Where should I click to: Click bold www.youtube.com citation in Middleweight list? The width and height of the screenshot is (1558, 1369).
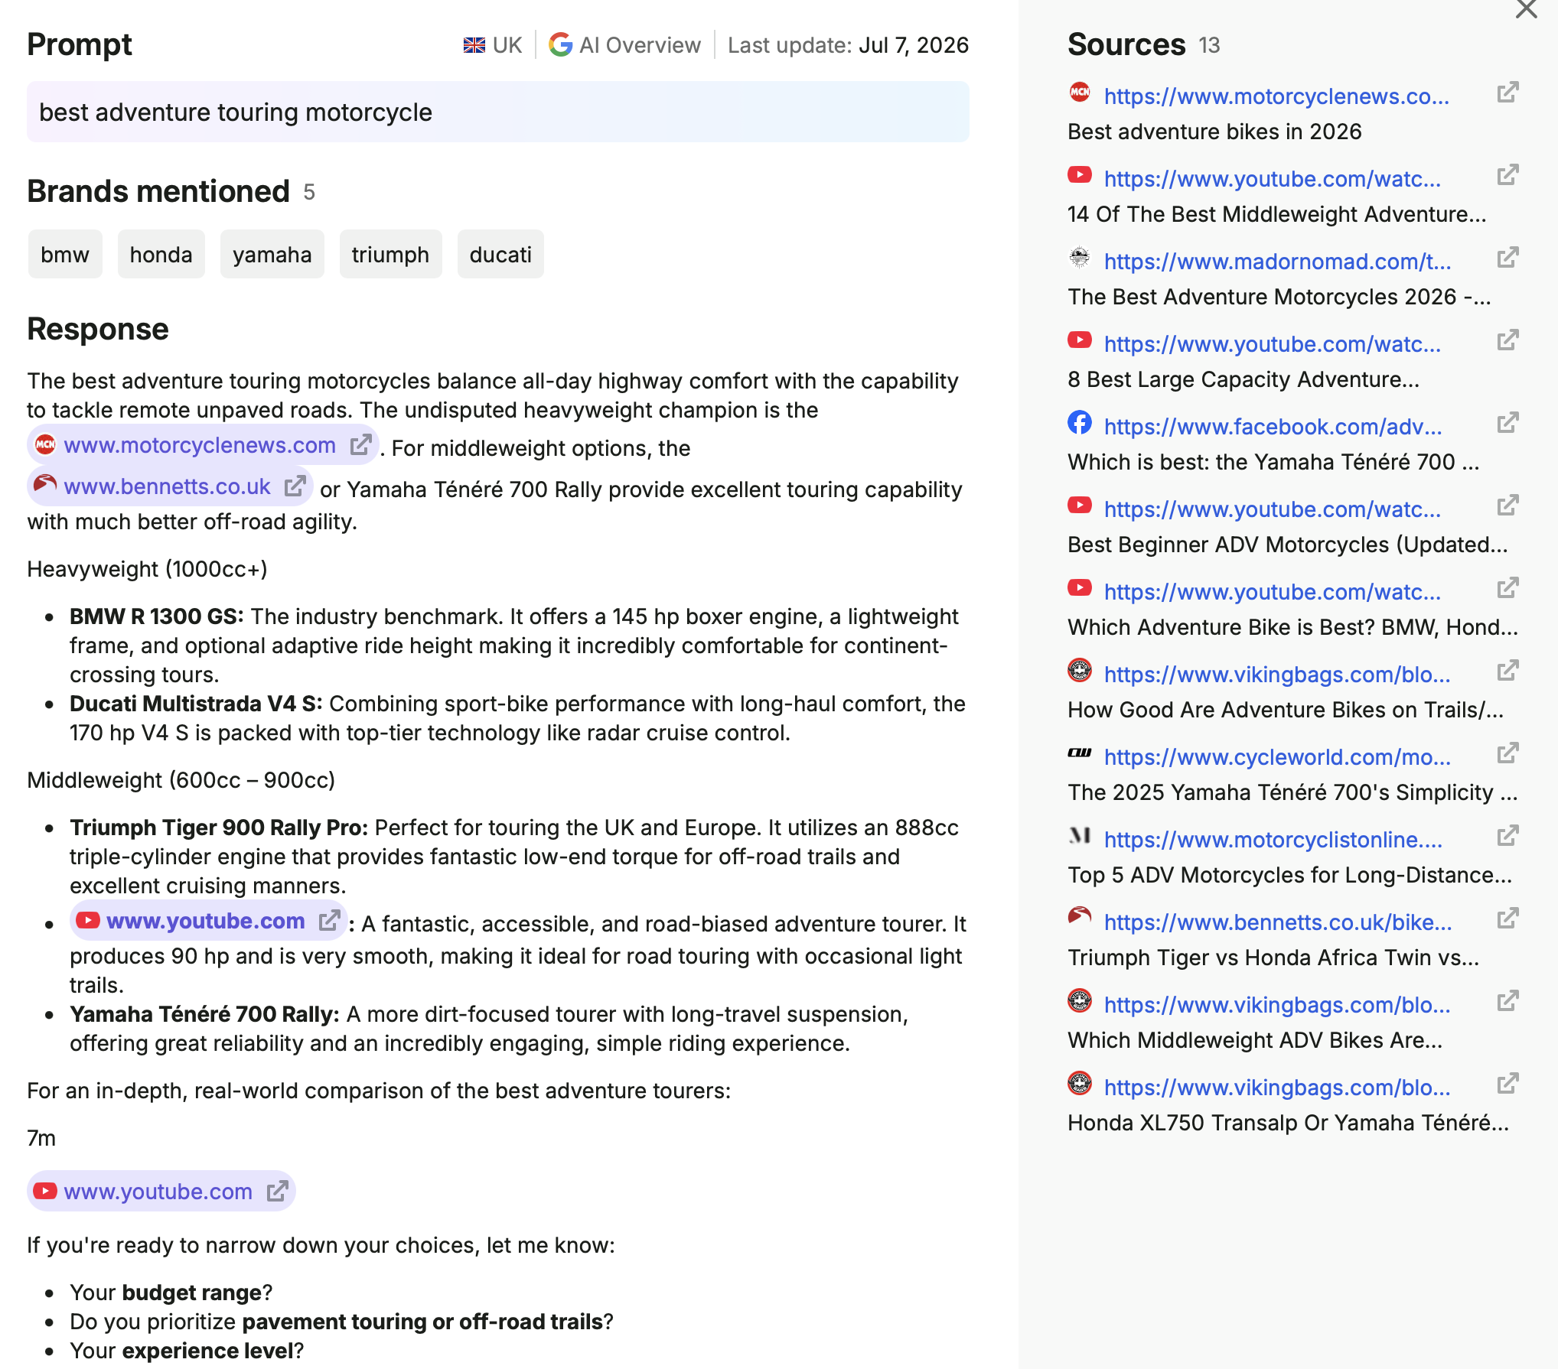(x=205, y=921)
